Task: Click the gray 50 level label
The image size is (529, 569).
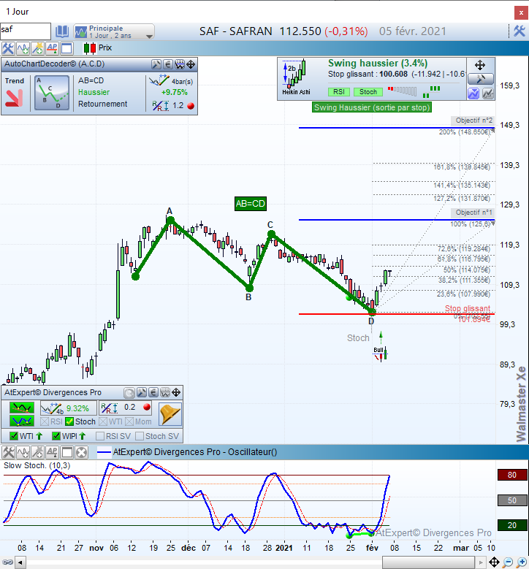Action: click(512, 500)
